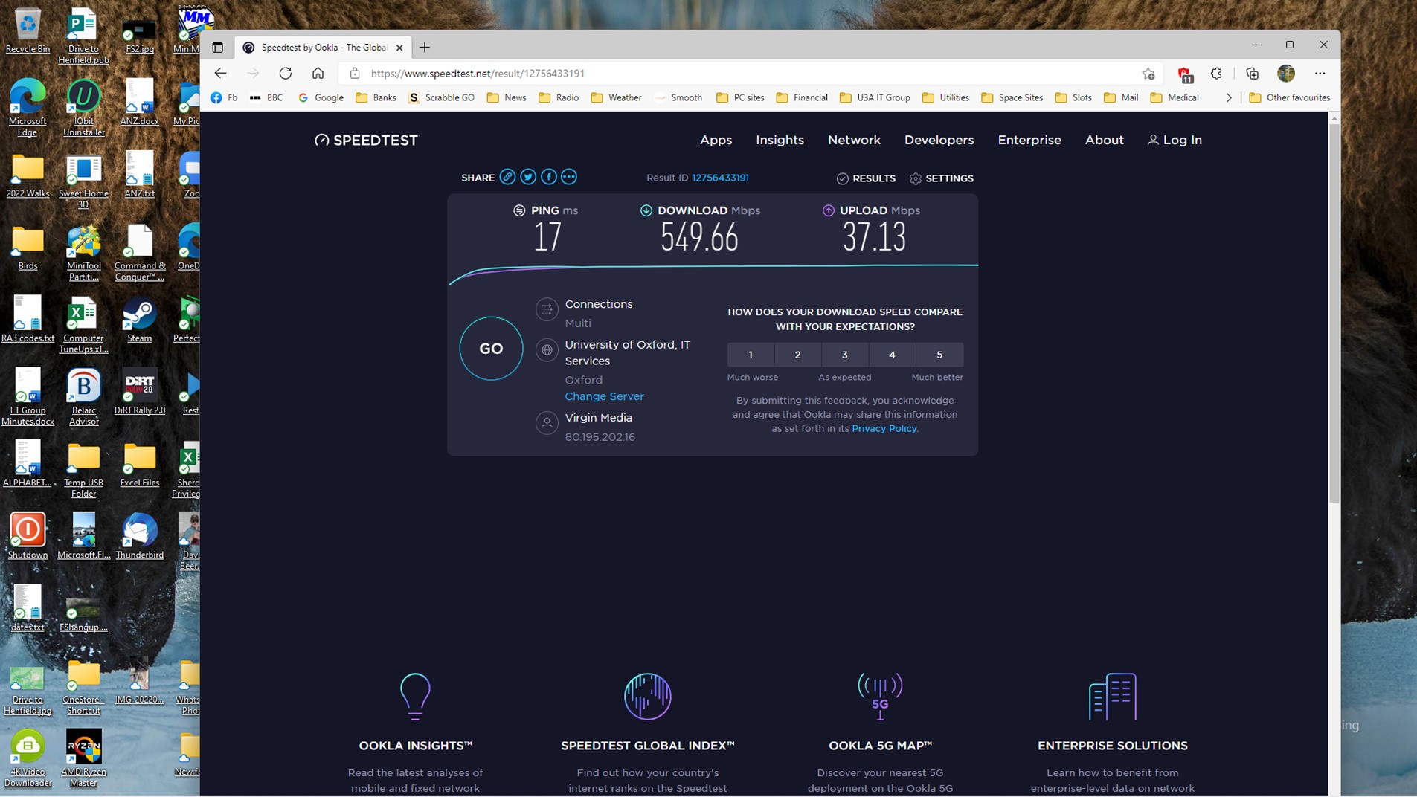Share the result on Facebook
Screen dimensions: 1417x797
[x=548, y=177]
